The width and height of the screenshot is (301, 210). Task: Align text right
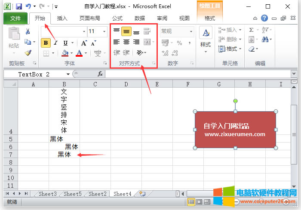pyautogui.click(x=136, y=42)
